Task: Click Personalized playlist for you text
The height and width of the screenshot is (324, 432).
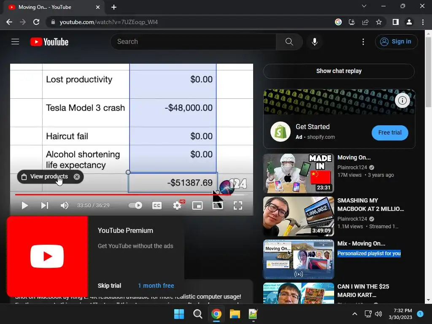Action: [369, 254]
